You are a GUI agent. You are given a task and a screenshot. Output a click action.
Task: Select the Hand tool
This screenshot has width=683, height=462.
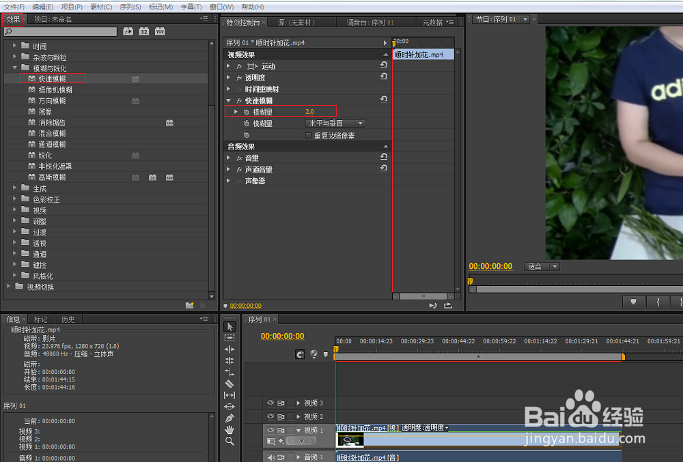pos(229,430)
